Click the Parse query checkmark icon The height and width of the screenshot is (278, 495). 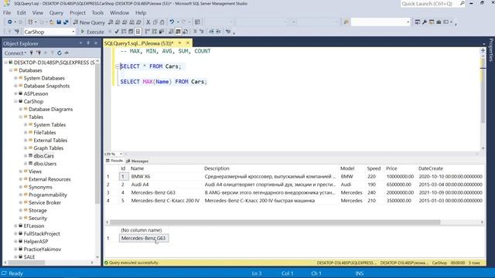(x=117, y=32)
